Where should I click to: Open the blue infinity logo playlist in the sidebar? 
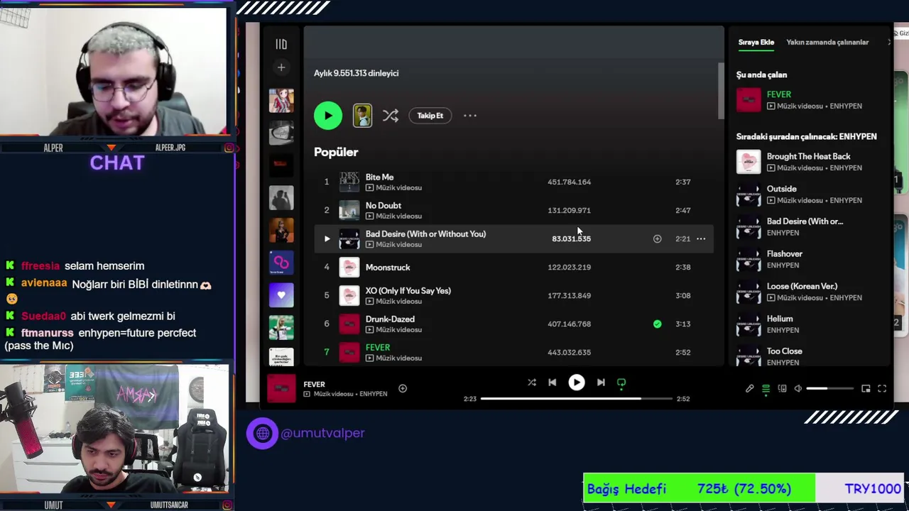281,263
